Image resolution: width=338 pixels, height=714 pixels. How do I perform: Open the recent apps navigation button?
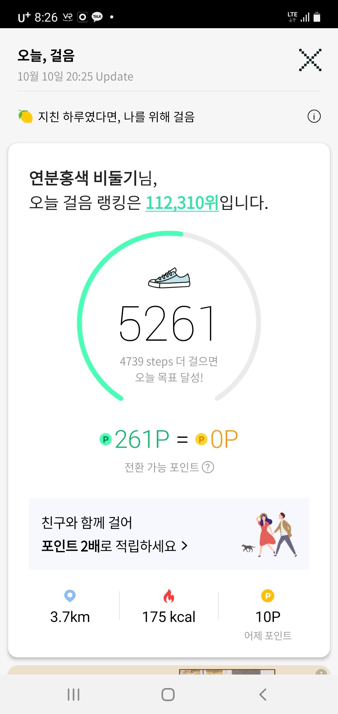74,694
